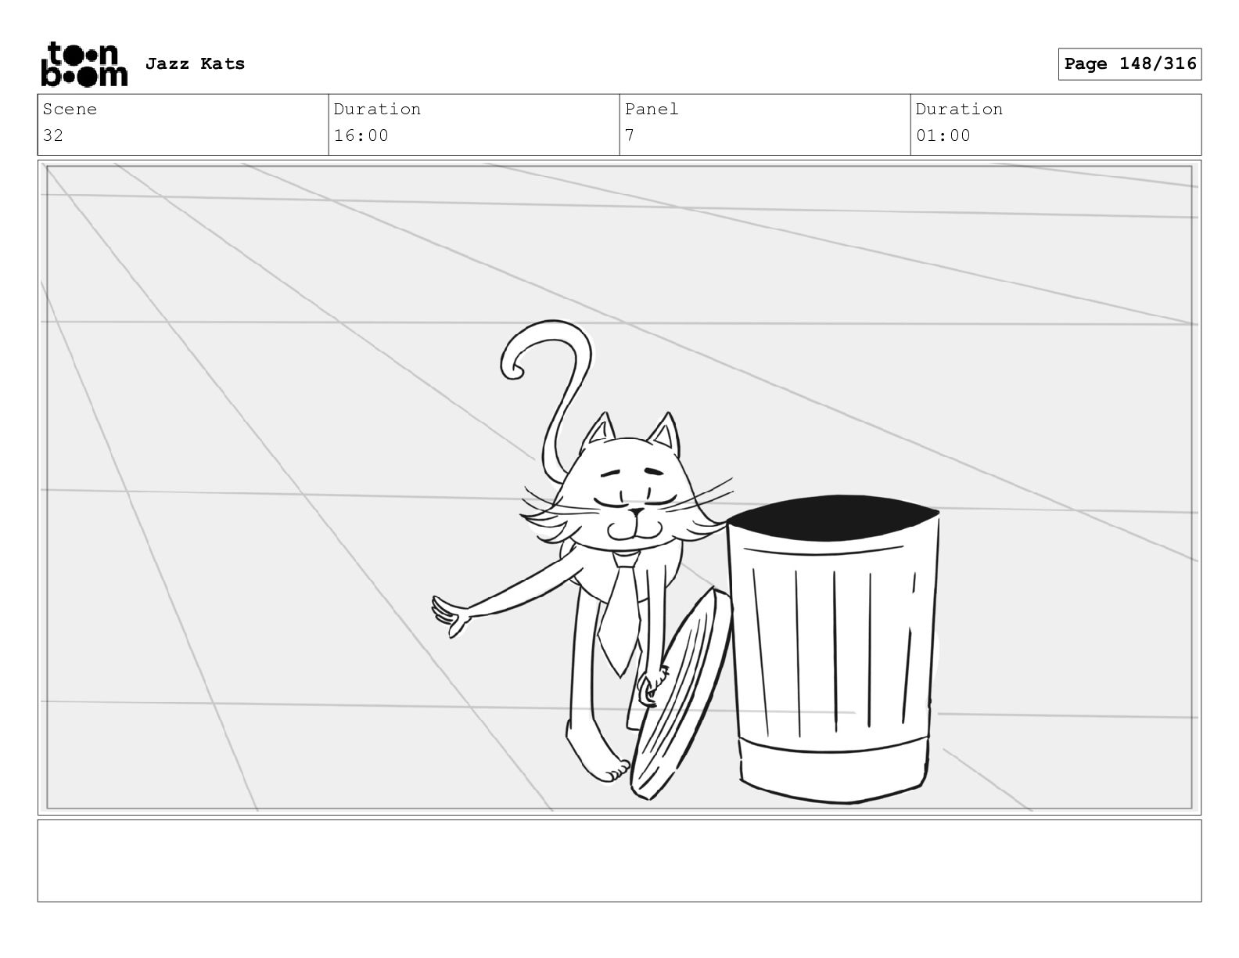Click the Duration label above "01:00"
Viewport: 1239px width, 958px height.
959,110
